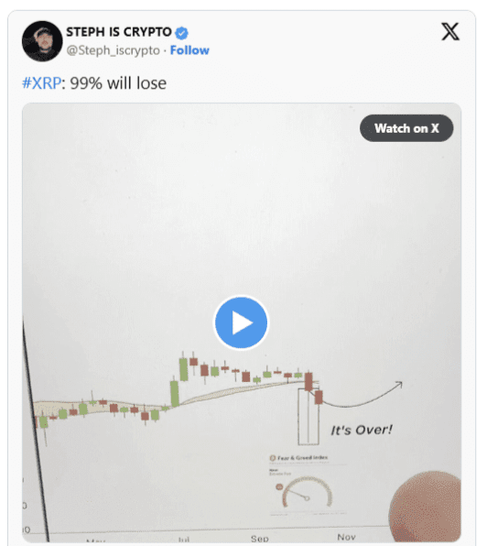Click the Nov label on chart axis

346,537
